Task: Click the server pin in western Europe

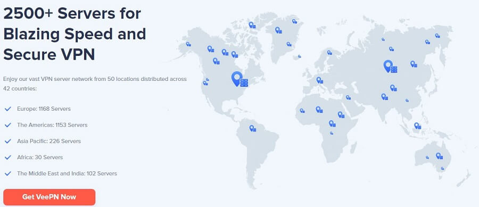Action: [320, 80]
